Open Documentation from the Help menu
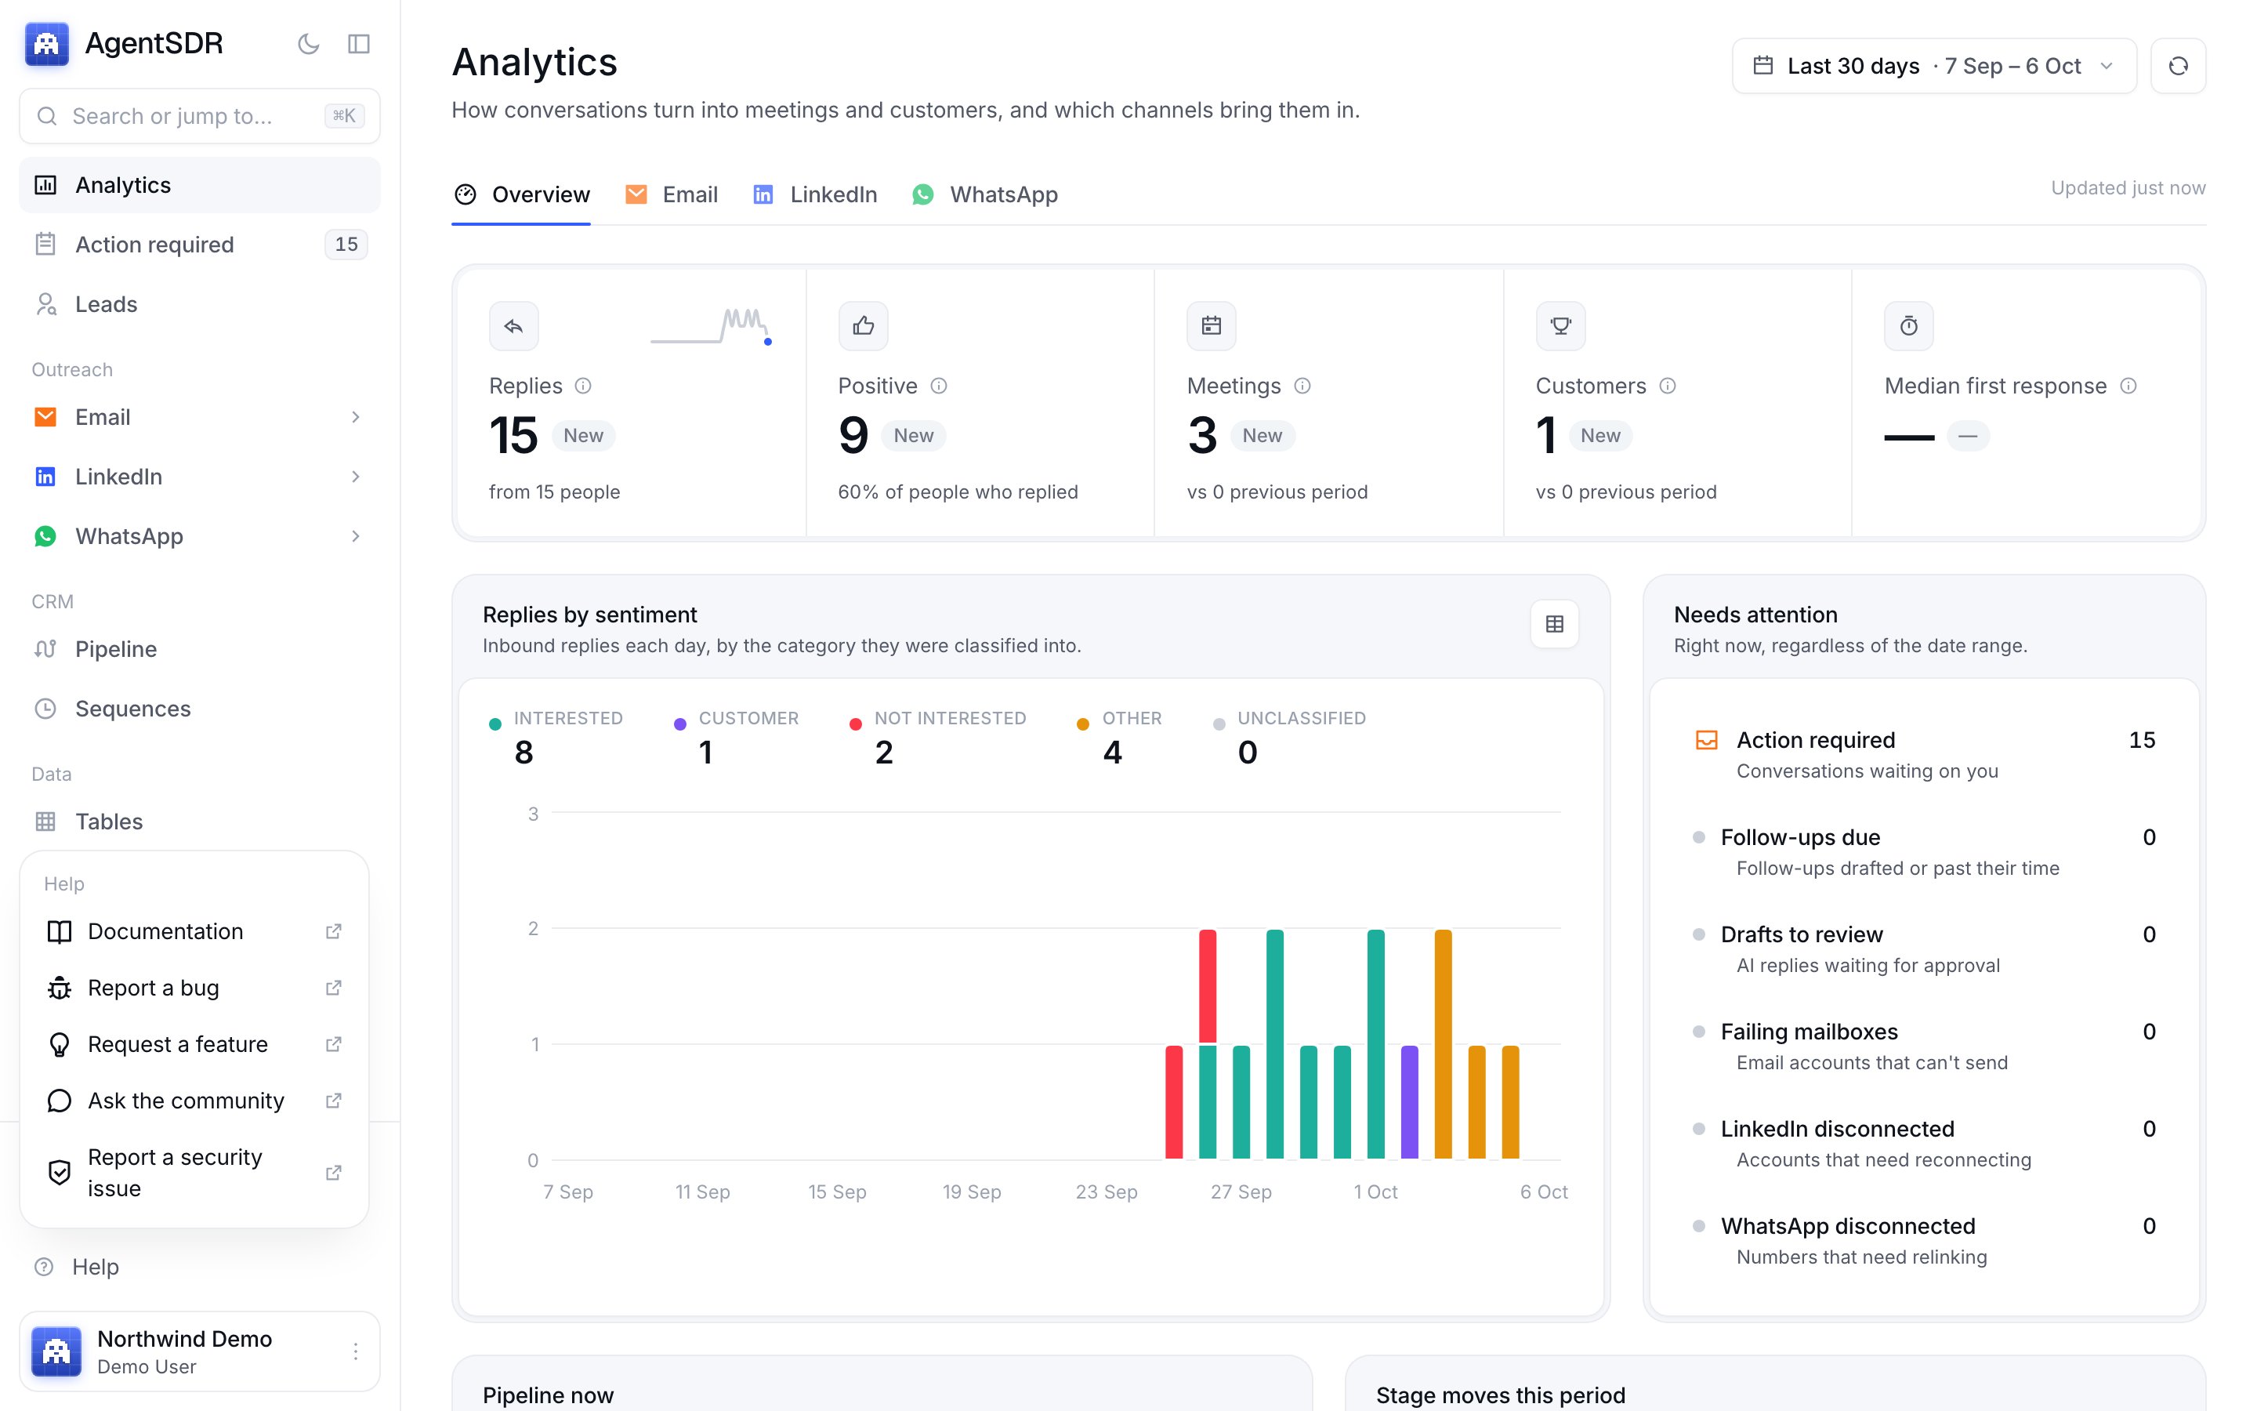Viewport: 2257px width, 1411px height. 194,931
